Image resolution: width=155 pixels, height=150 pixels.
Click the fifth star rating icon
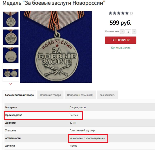[x=127, y=13]
